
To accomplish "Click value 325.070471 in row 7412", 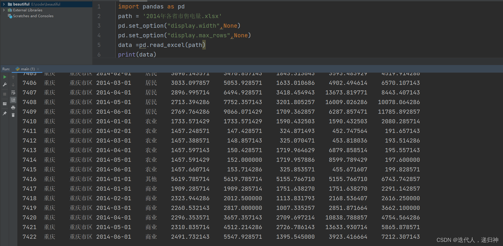I will coord(297,140).
